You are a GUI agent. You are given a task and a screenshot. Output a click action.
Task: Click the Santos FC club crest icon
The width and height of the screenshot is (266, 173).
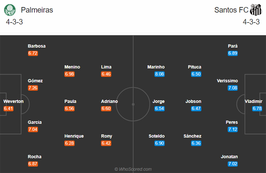tap(256, 10)
